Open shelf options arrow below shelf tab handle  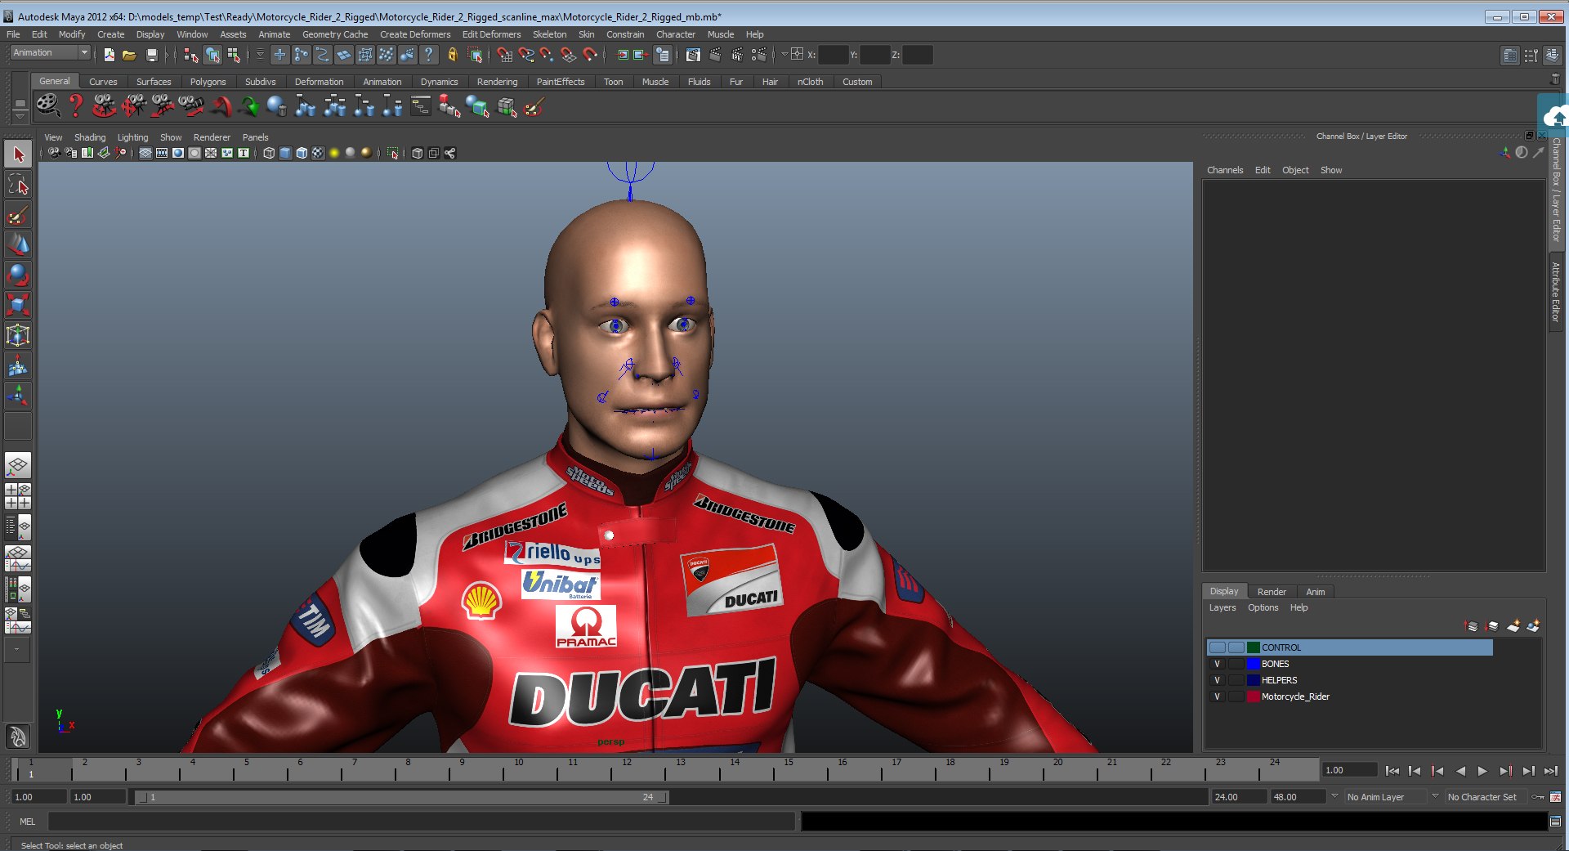(20, 117)
